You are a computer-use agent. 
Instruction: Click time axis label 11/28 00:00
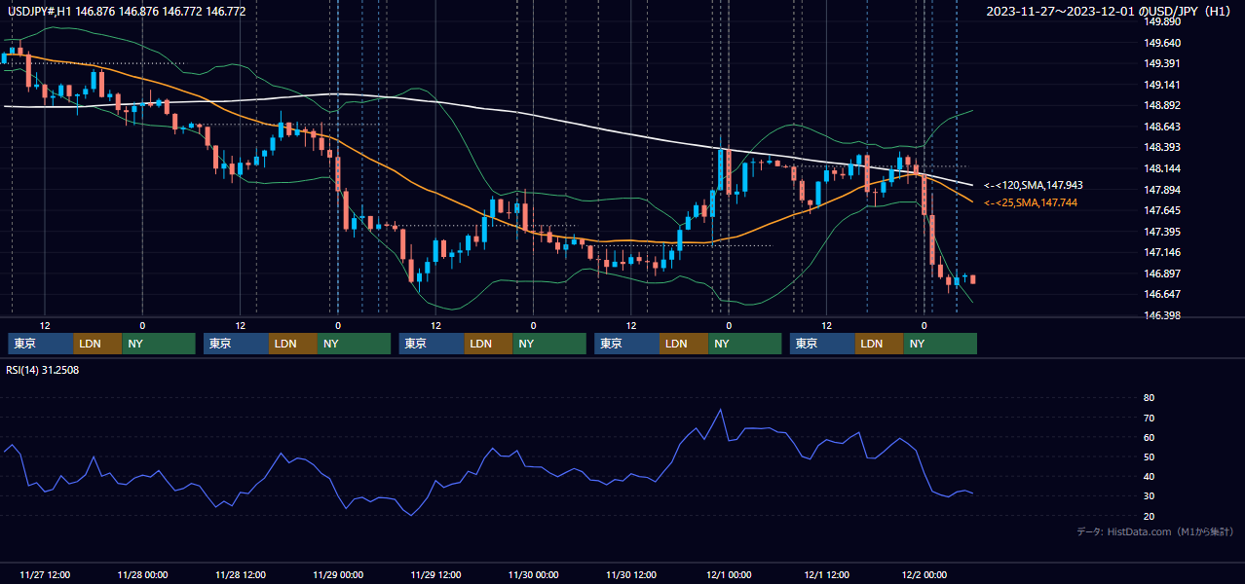(142, 574)
